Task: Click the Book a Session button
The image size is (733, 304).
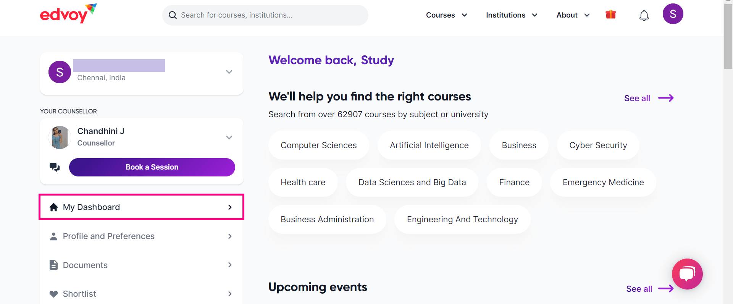Action: [152, 167]
